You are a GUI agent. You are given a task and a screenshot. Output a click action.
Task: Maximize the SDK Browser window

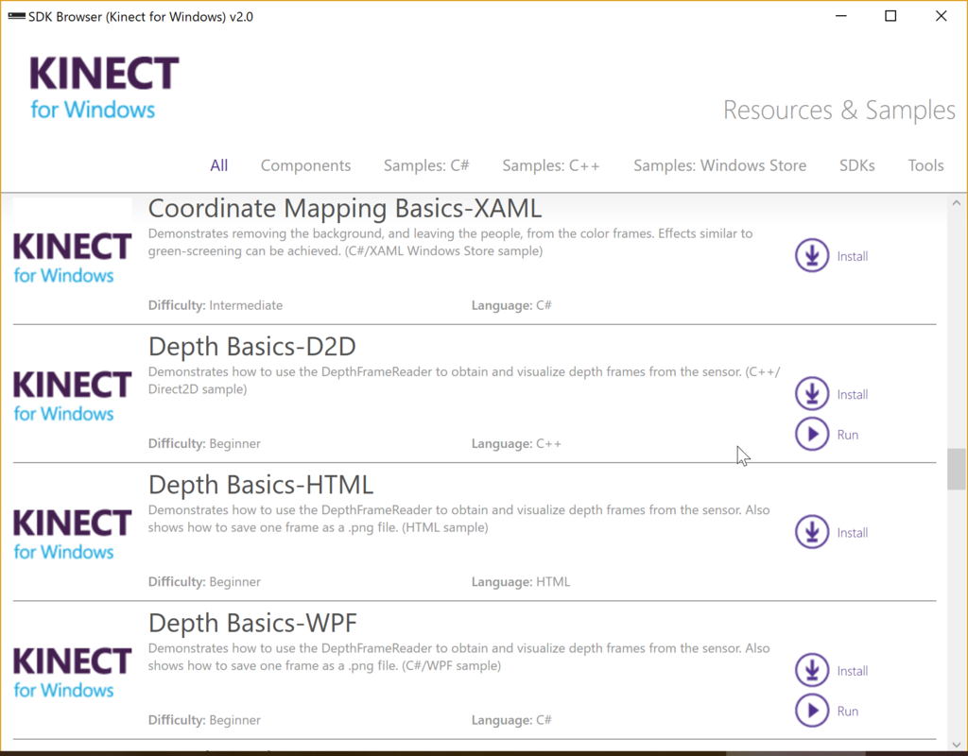pos(890,16)
